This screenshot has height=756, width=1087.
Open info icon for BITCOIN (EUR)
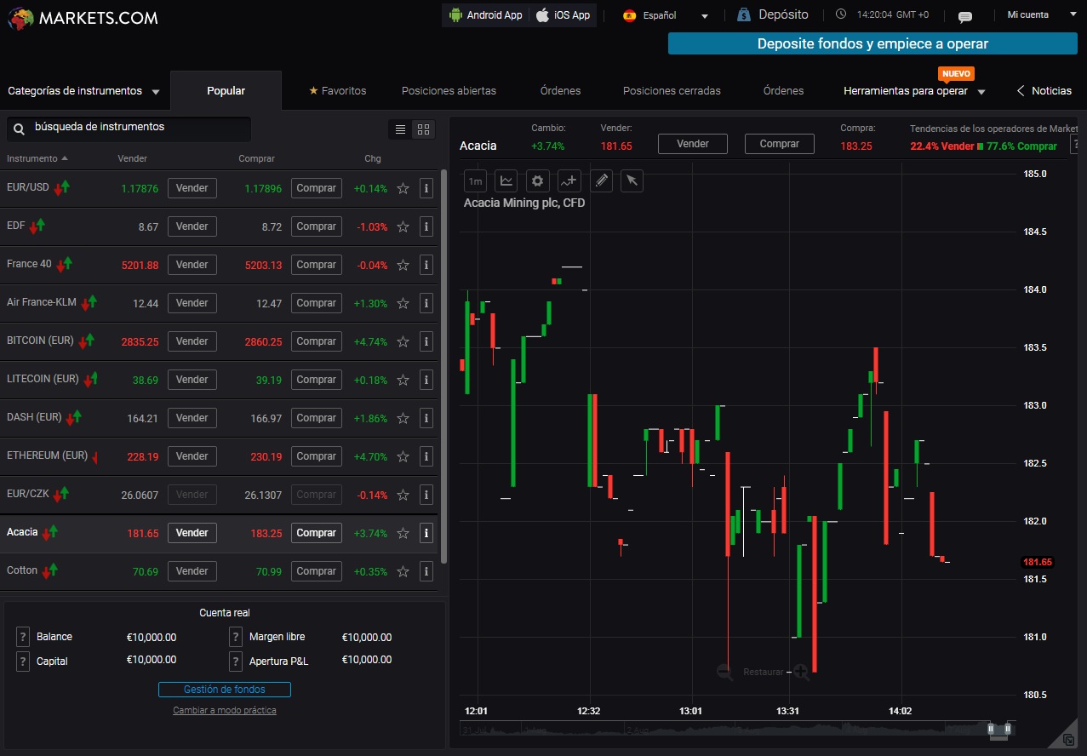coord(426,341)
